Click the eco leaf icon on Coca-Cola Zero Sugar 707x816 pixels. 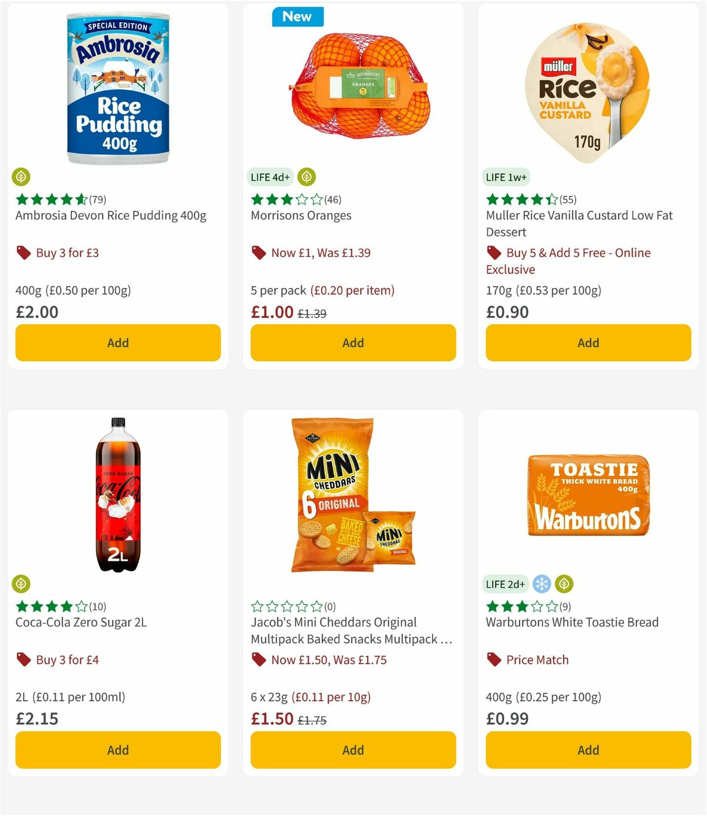coord(22,584)
